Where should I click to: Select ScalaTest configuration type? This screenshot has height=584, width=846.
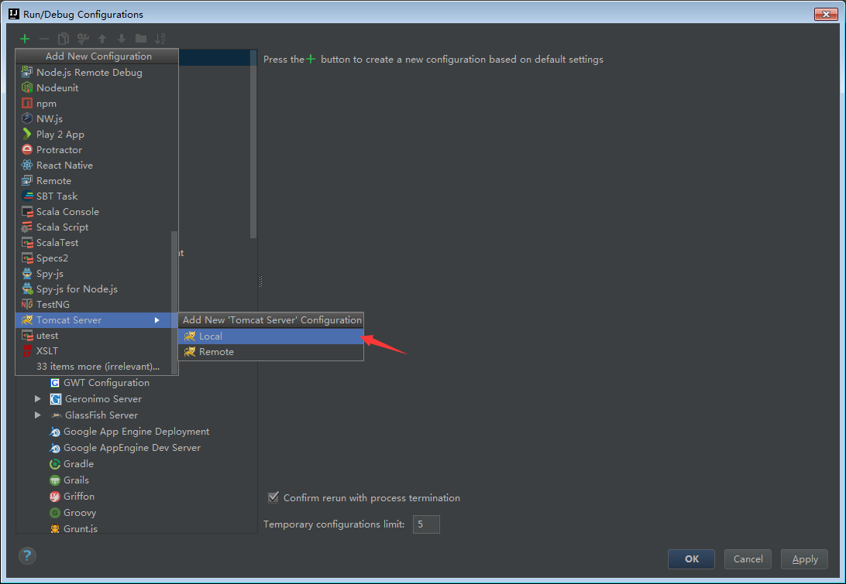93,242
